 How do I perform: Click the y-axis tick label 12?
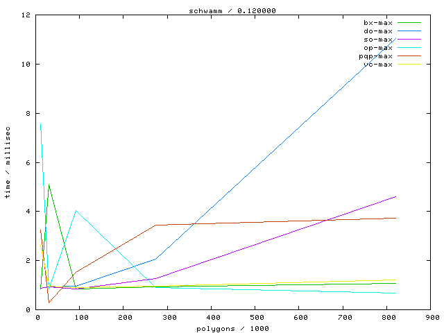pos(26,15)
